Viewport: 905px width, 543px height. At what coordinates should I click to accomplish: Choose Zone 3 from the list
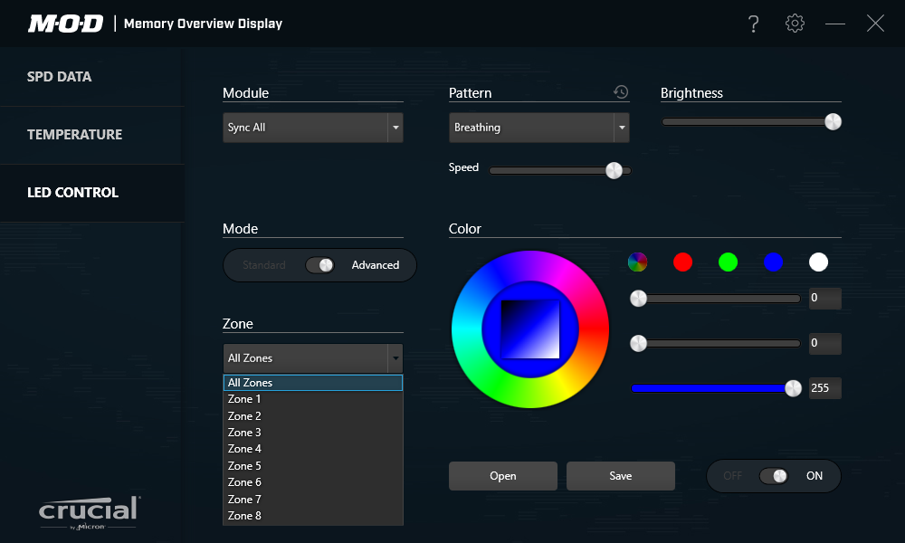tap(244, 433)
